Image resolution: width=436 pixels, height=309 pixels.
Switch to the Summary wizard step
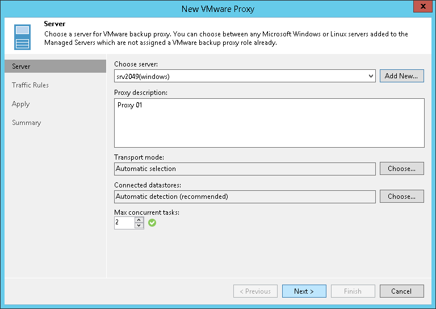[27, 123]
